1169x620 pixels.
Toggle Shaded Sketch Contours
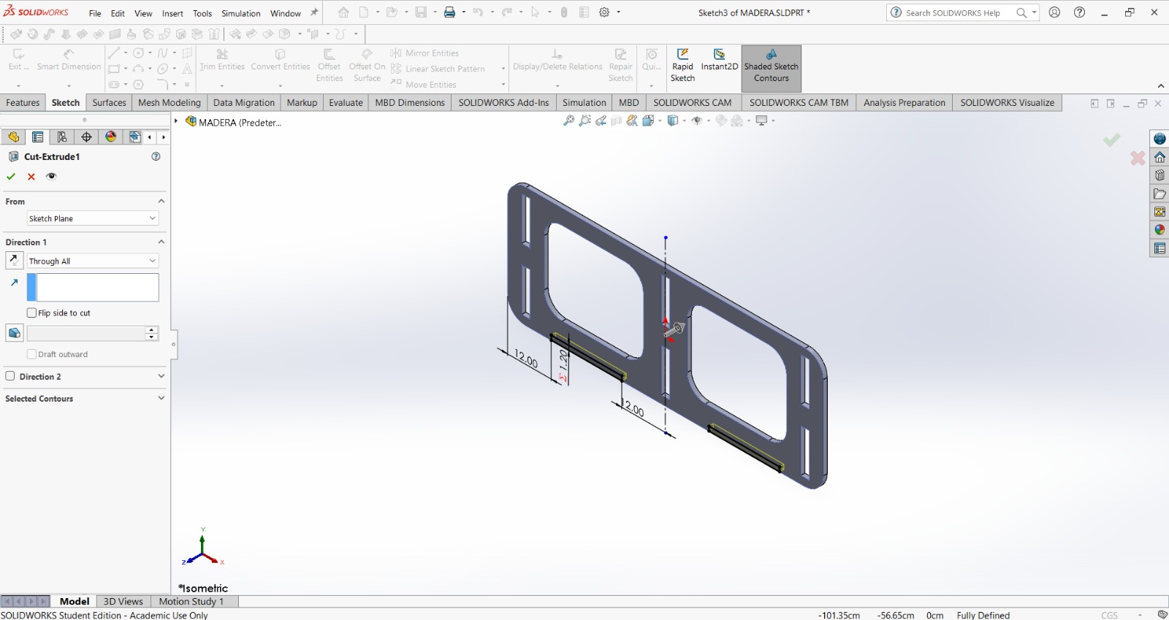[771, 67]
